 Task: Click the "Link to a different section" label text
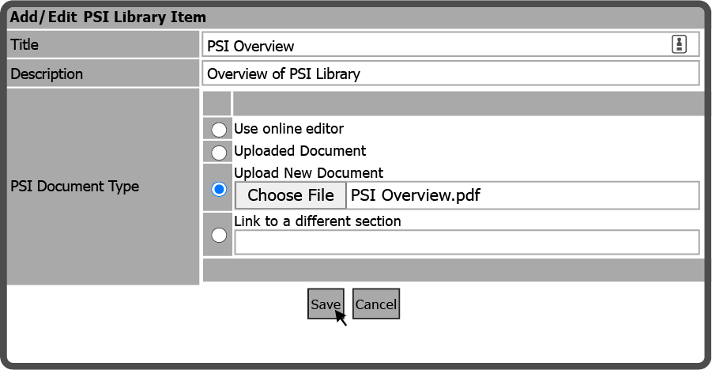pyautogui.click(x=317, y=221)
